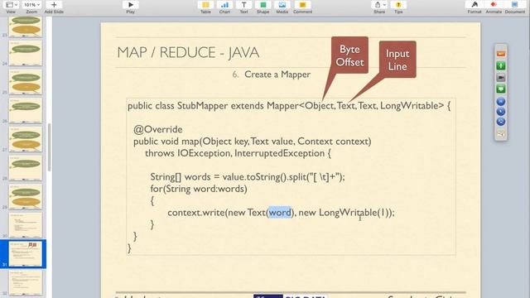This screenshot has width=530, height=298.
Task: Open the Document inspector
Action: 515,5
